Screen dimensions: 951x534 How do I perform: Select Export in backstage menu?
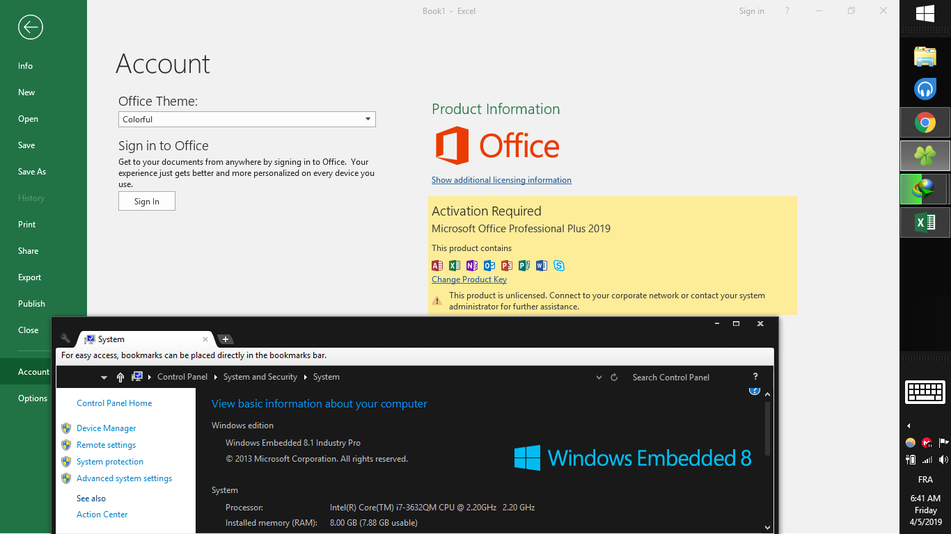tap(43, 277)
